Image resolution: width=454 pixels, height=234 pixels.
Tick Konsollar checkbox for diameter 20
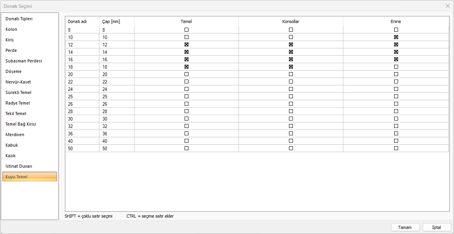point(291,74)
